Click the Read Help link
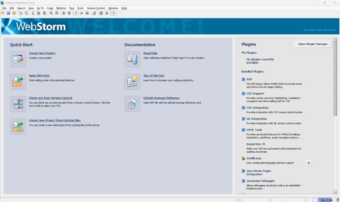The height and width of the screenshot is (202, 340). [150, 53]
